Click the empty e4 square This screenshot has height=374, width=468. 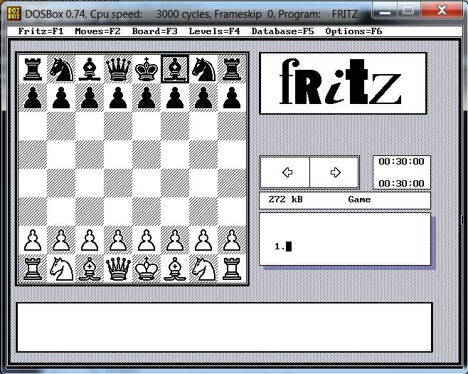pyautogui.click(x=147, y=183)
